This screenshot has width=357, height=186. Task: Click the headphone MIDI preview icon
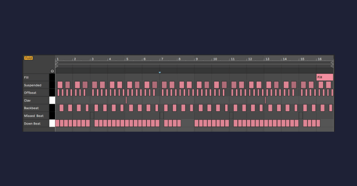point(52,71)
